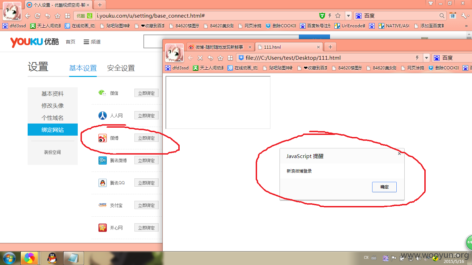Click 立即绑定 button for 腾讯微博
Screen dimensions: 472x265
click(x=147, y=160)
